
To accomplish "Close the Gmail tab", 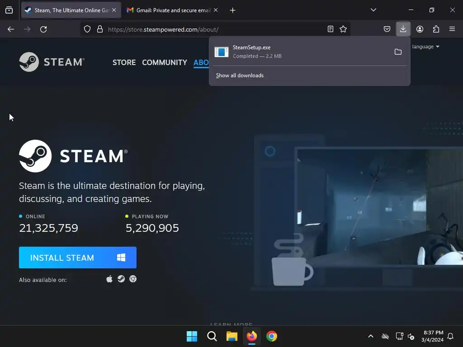I will [x=216, y=10].
